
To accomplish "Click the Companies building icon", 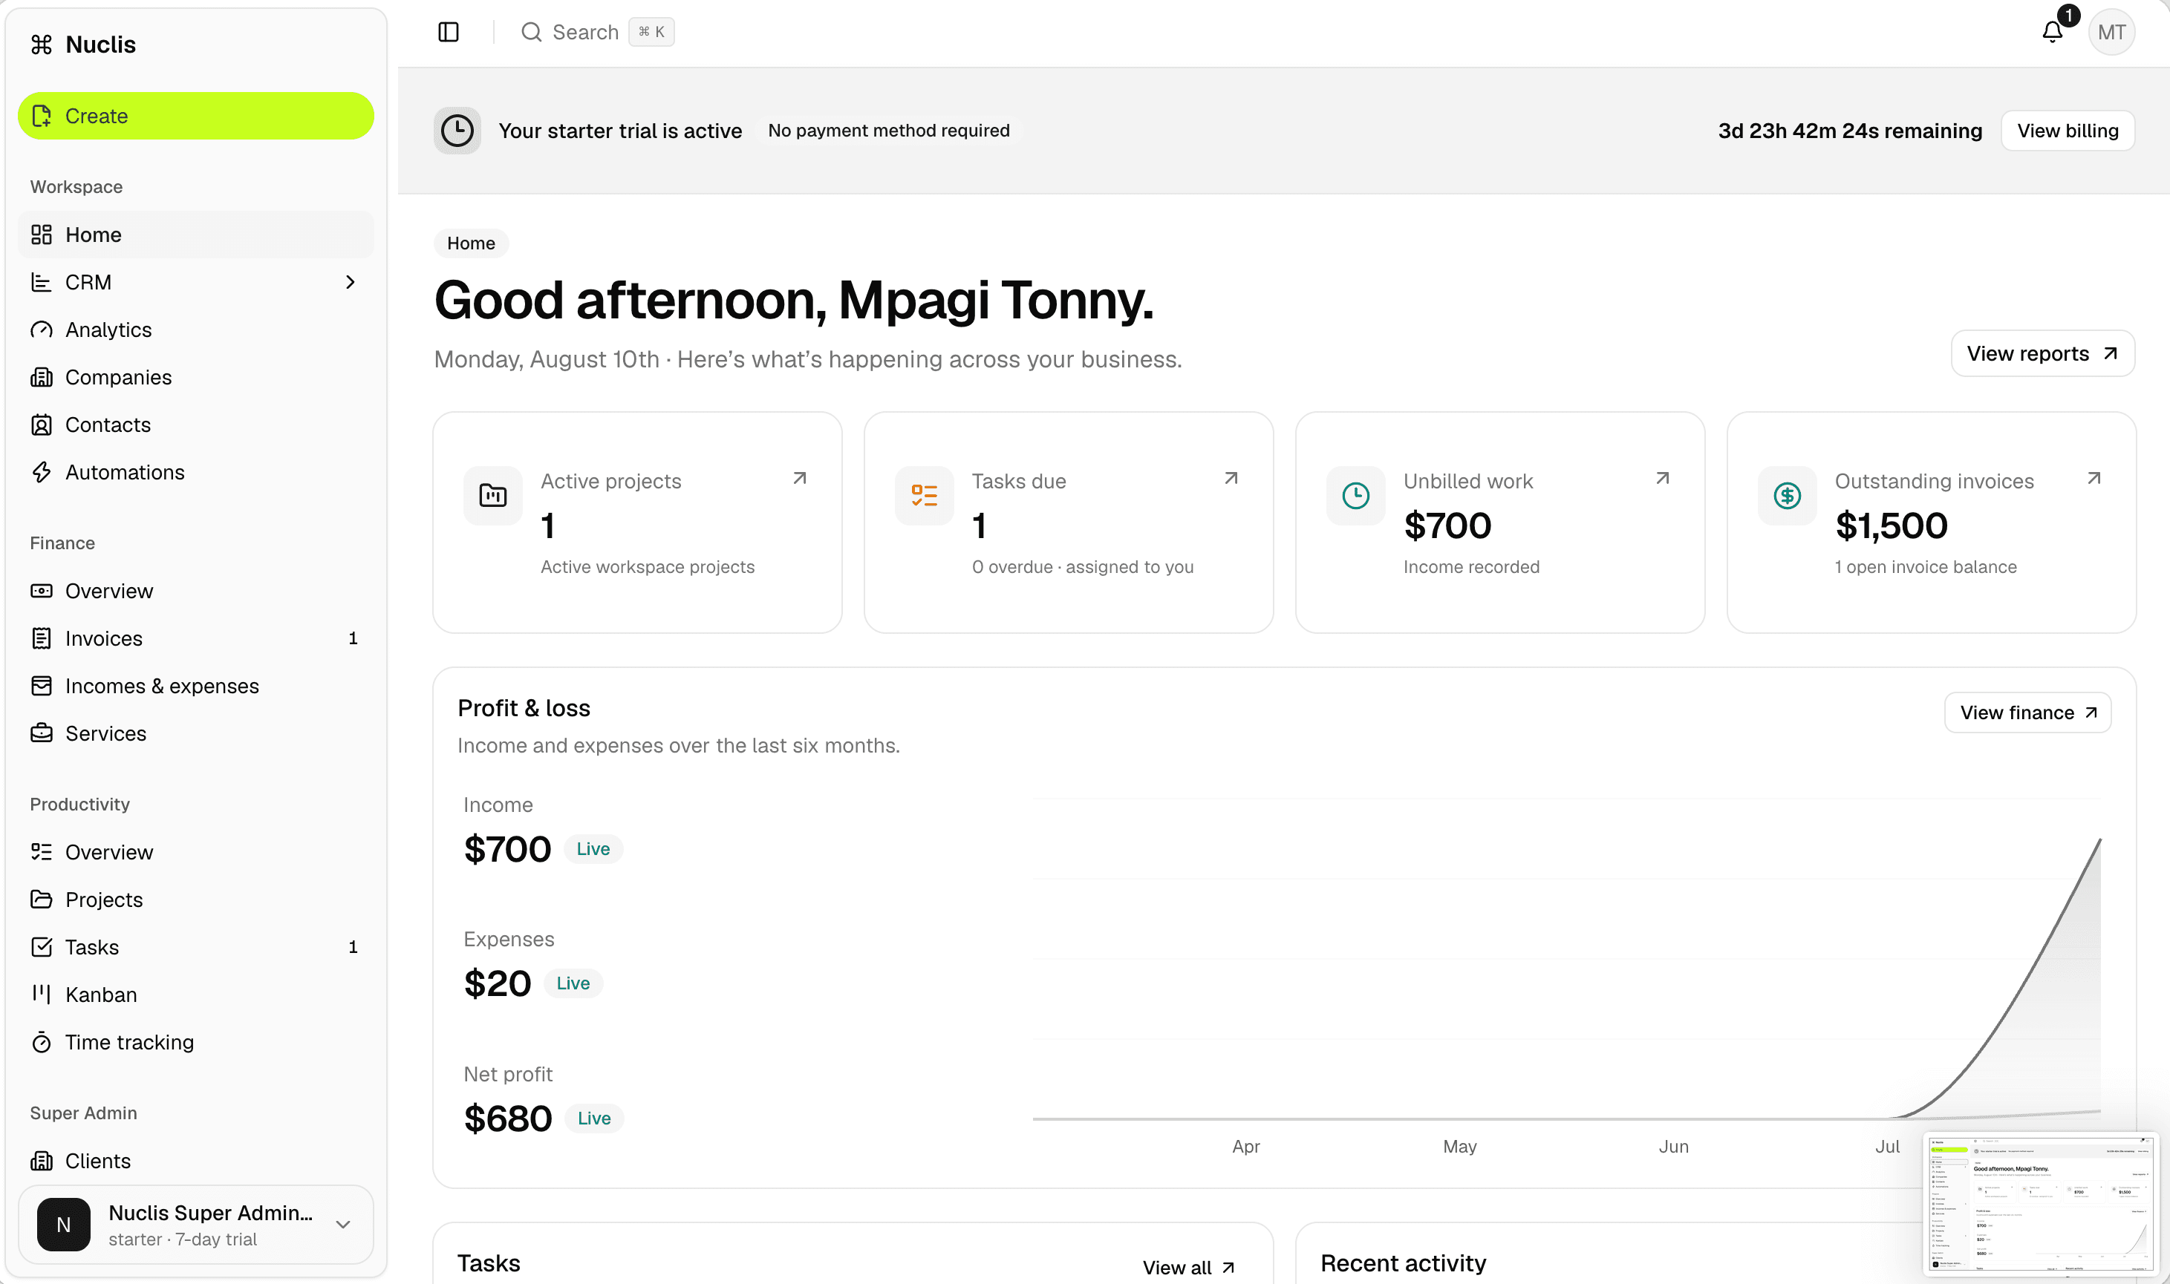I will pos(42,377).
